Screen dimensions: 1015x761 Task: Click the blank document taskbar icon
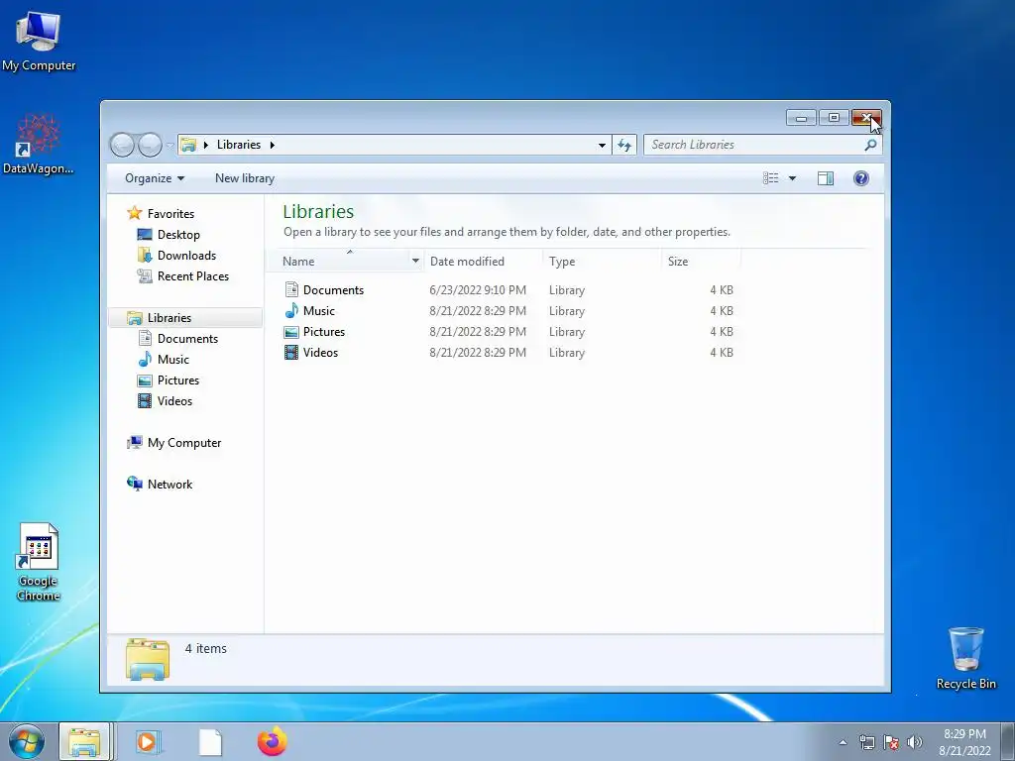click(210, 742)
